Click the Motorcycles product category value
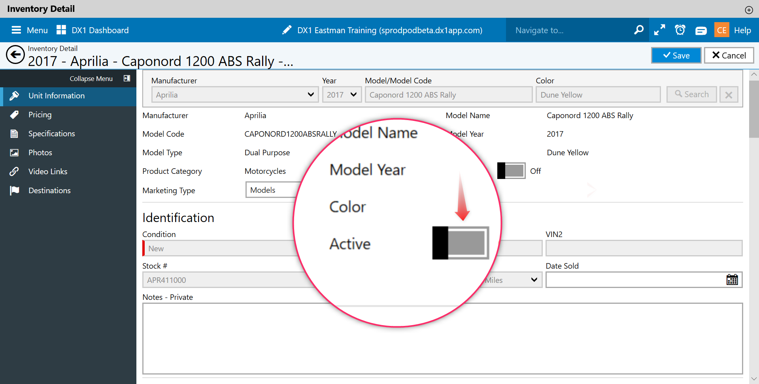The image size is (759, 384). (265, 171)
